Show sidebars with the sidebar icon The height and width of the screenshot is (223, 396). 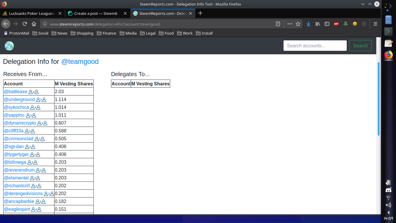(327, 24)
